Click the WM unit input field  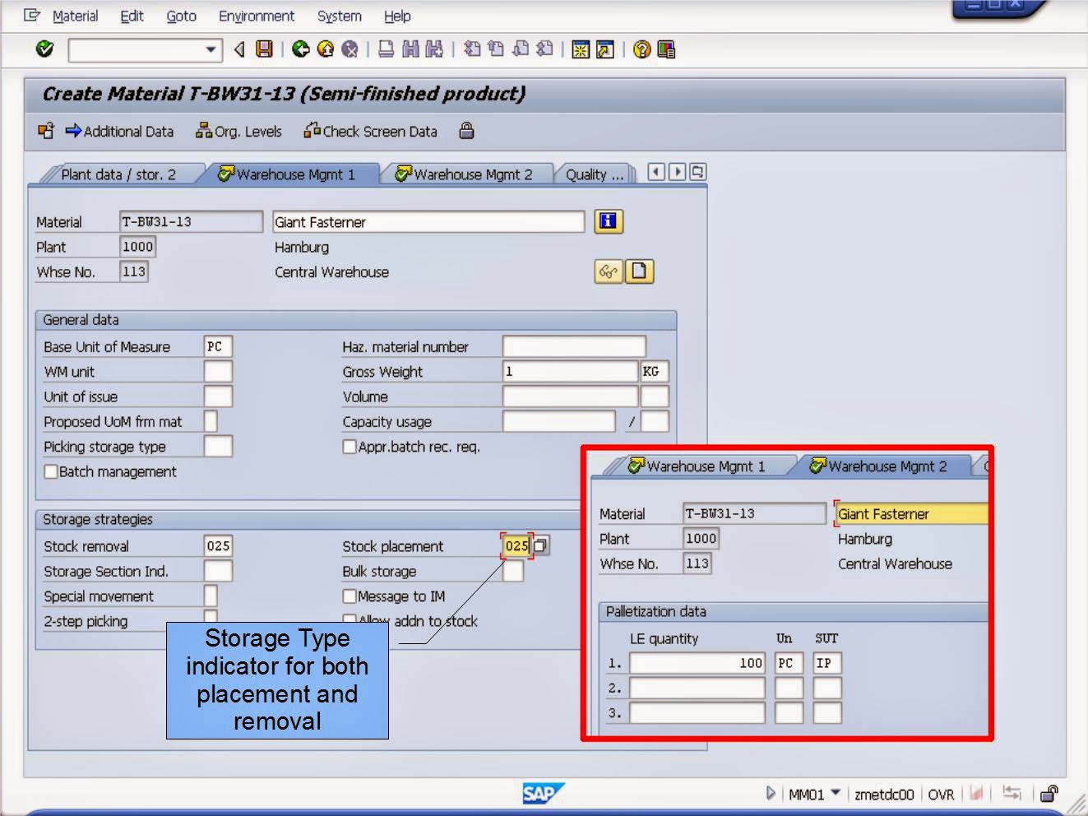218,371
